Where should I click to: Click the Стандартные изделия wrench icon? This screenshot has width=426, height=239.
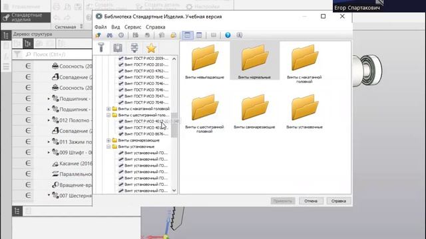(6, 17)
